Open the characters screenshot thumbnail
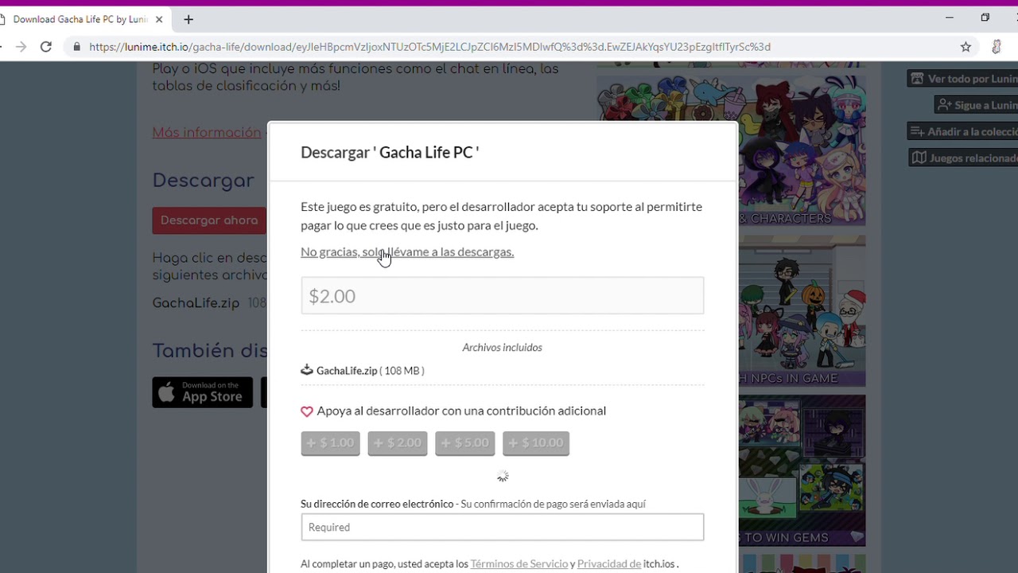 tap(802, 151)
